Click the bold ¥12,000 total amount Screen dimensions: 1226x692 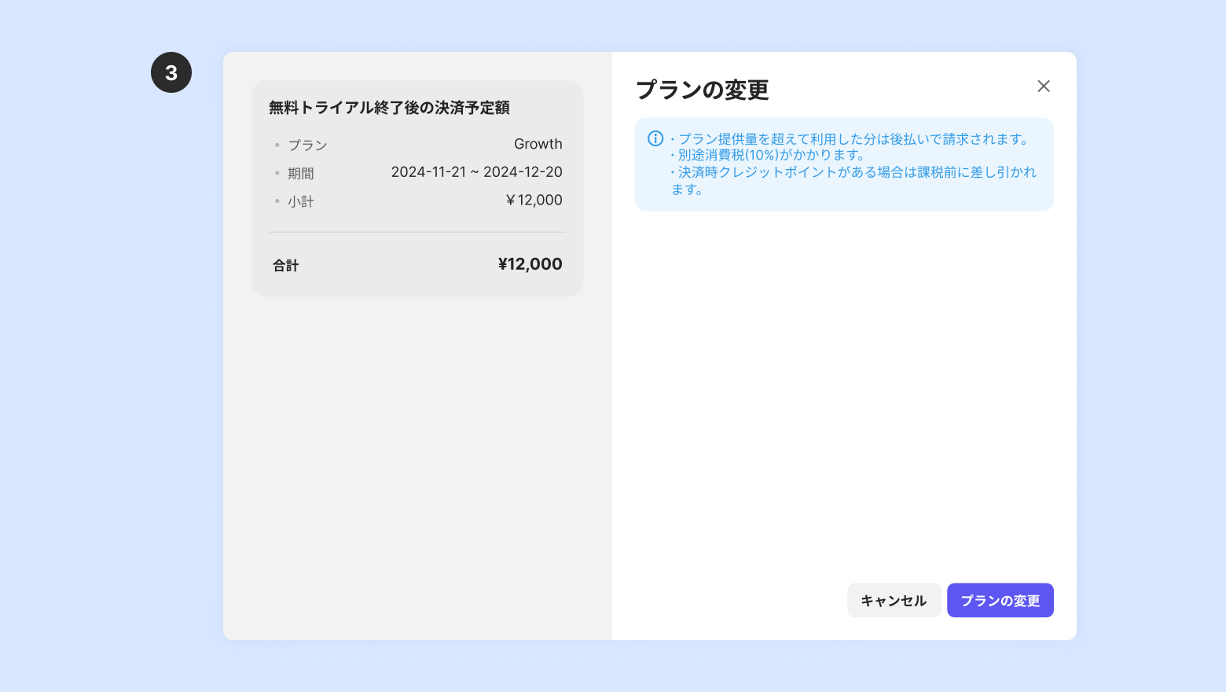point(530,264)
